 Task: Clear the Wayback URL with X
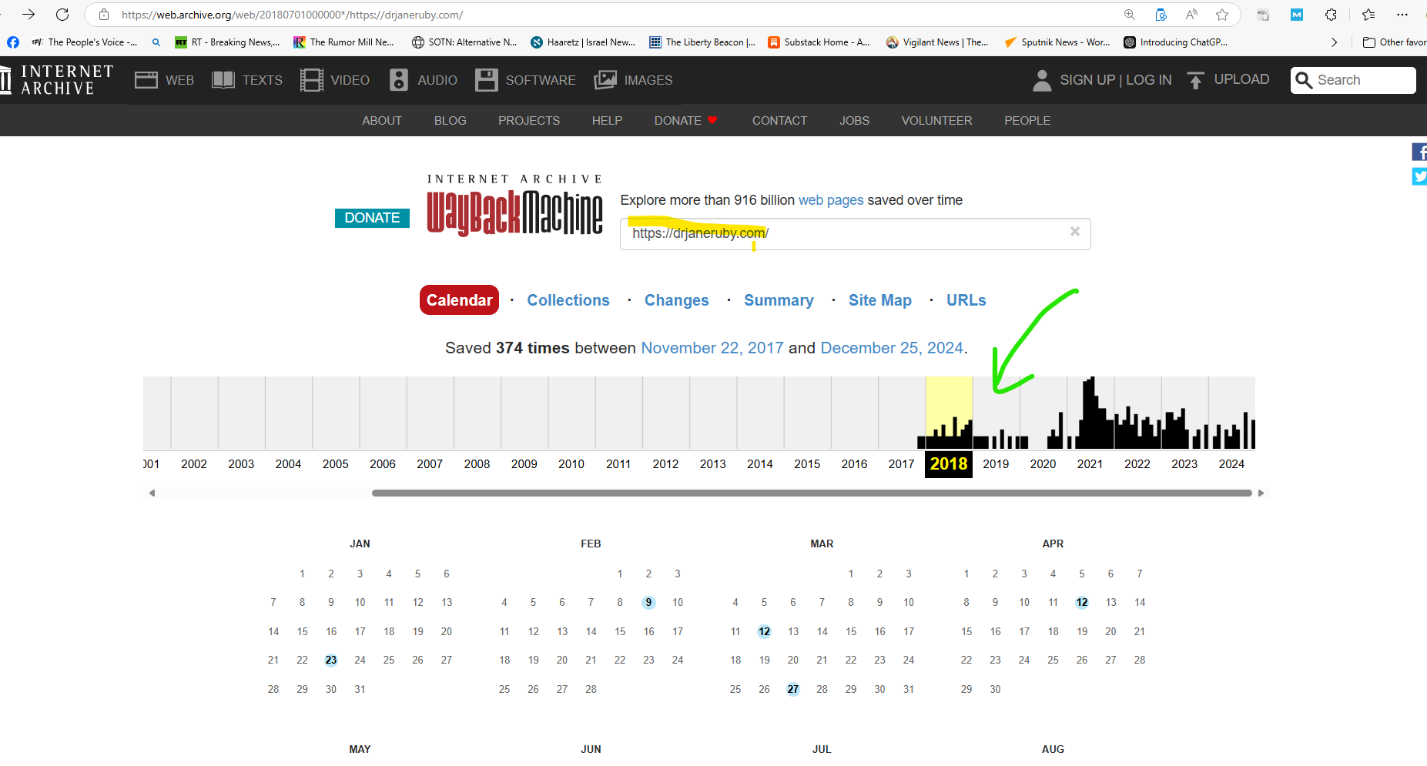pos(1075,232)
